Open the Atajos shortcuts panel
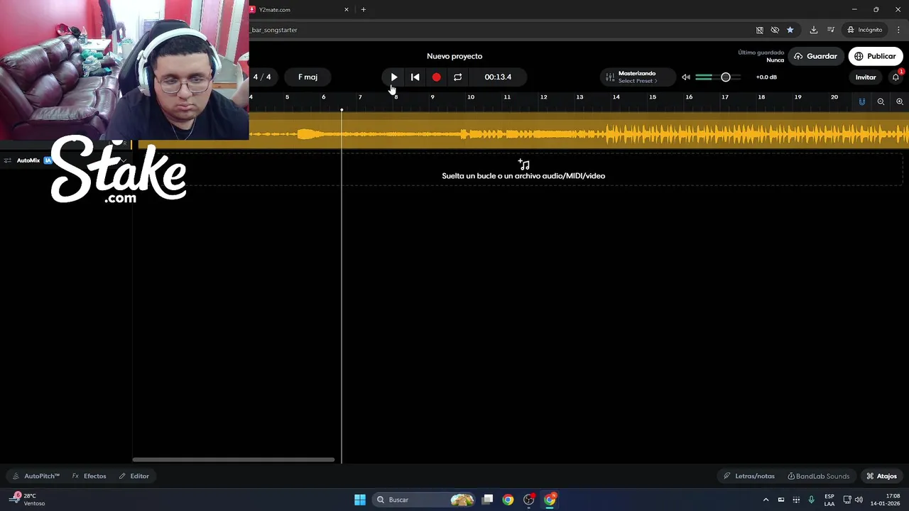Viewport: 909px width, 511px height. click(x=881, y=476)
